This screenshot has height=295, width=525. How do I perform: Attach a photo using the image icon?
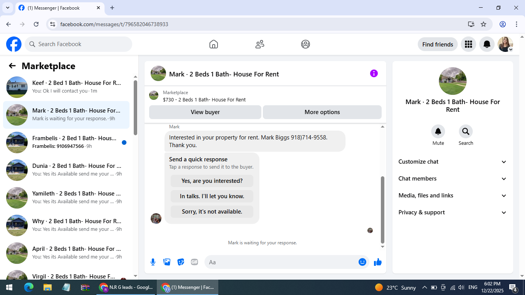(x=167, y=262)
